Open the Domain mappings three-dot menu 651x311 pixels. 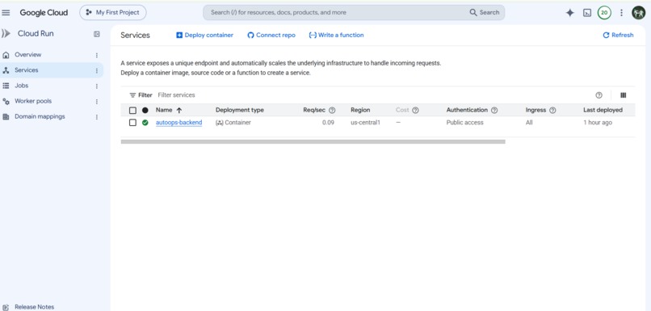pos(97,117)
